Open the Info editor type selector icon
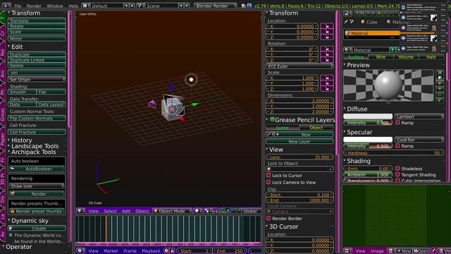The height and width of the screenshot is (254, 451). (x=6, y=6)
